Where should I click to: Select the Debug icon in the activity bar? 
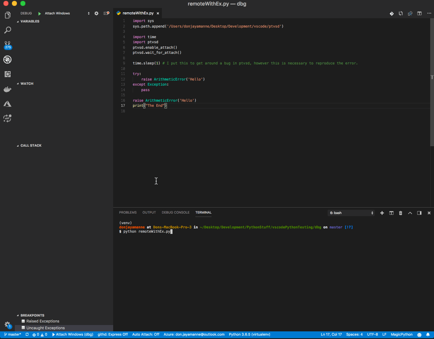pos(7,59)
